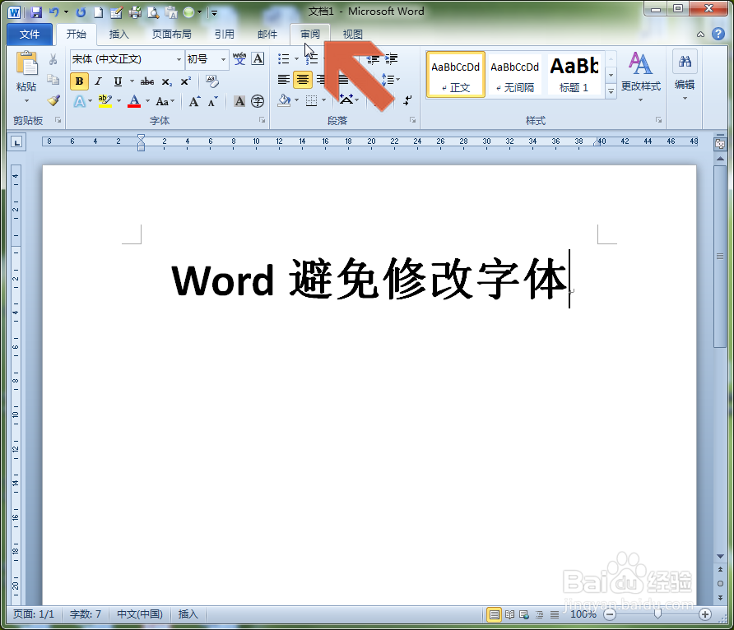Switch to the 引用 tab
Screen dimensions: 734x630
pyautogui.click(x=224, y=35)
